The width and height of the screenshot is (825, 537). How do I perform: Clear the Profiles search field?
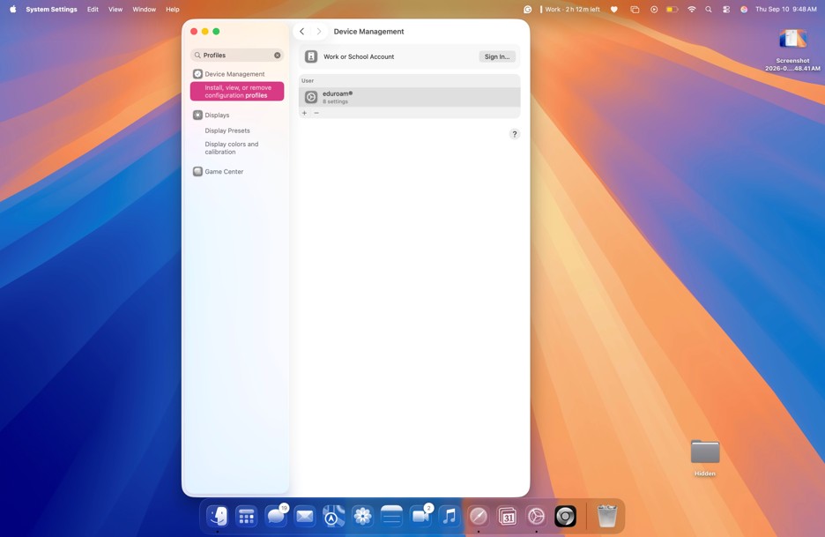click(278, 56)
